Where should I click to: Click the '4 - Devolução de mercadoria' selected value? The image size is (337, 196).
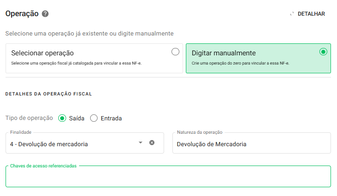[49, 144]
